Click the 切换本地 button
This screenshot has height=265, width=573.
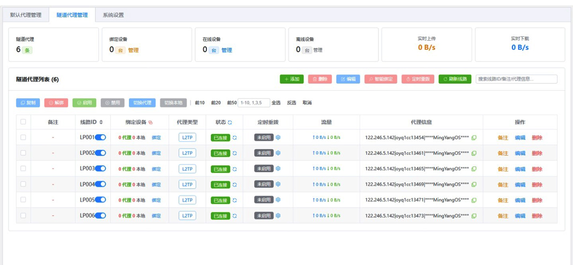tap(173, 103)
